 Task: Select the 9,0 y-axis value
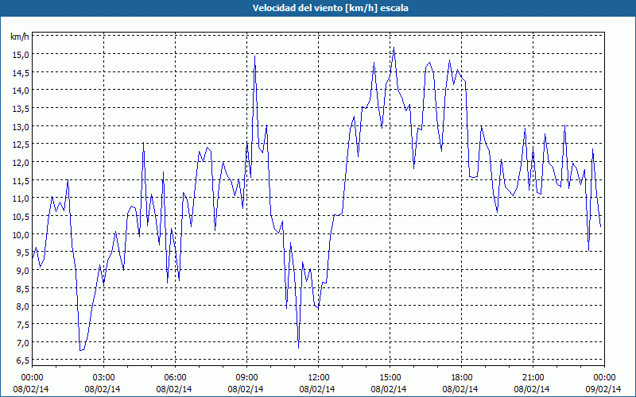click(x=22, y=271)
